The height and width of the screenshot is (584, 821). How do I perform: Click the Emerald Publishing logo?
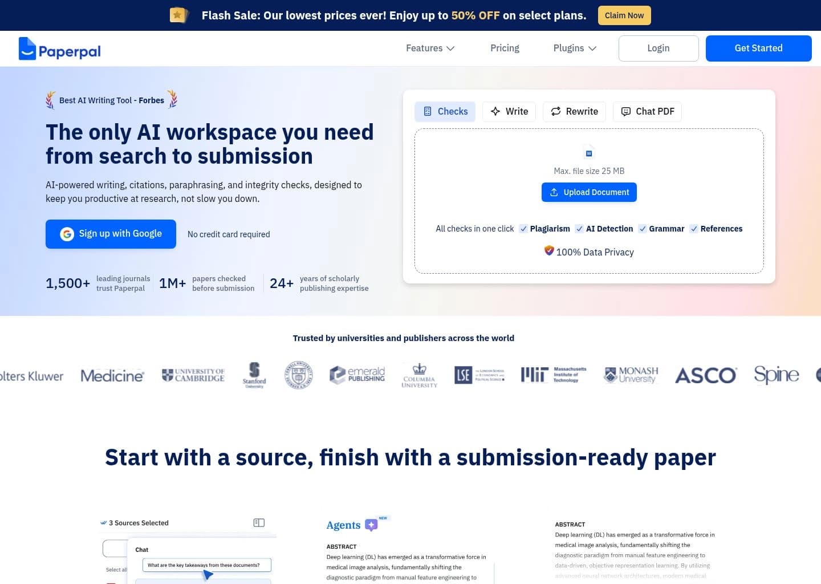coord(357,375)
